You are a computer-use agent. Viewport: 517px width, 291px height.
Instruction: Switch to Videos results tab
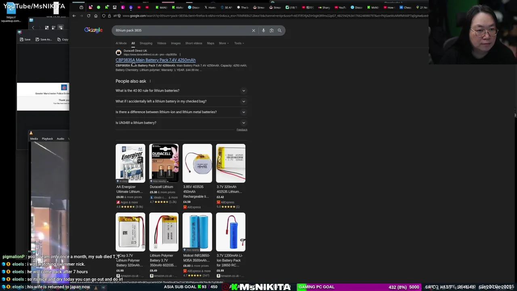(x=162, y=43)
